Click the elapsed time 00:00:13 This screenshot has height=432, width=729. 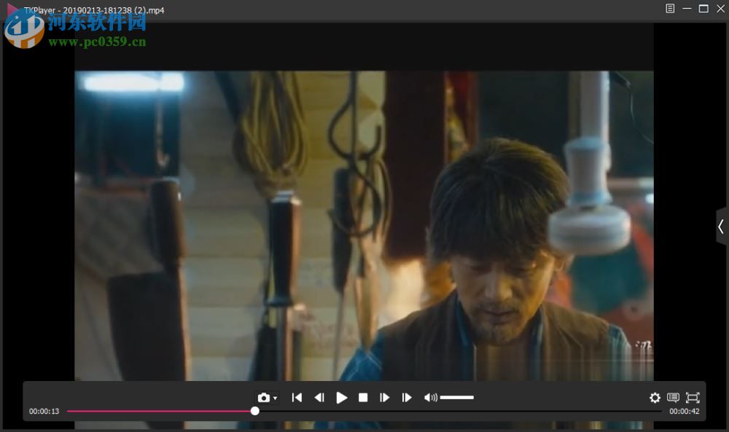pyautogui.click(x=44, y=411)
